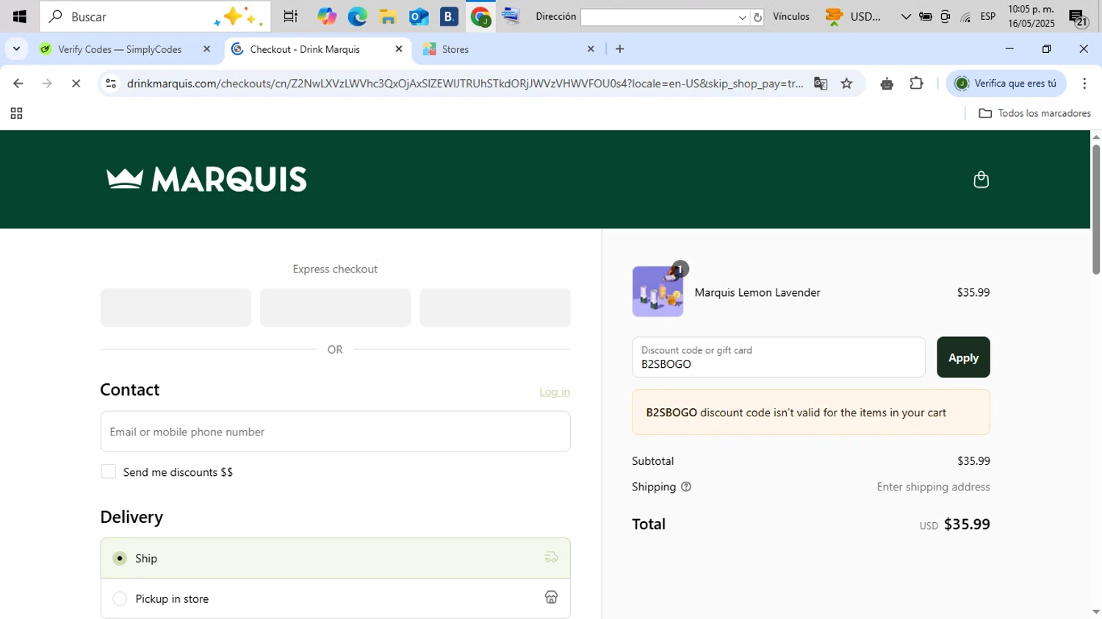Open the network Wi-Fi tray icon

[x=965, y=17]
